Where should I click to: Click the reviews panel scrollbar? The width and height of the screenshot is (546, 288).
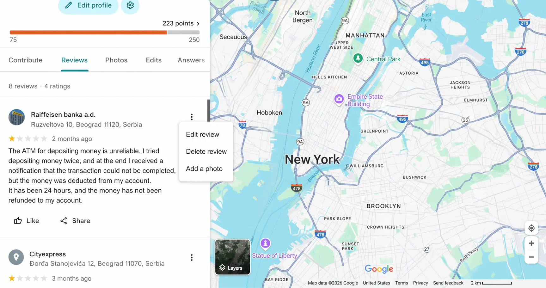coord(209,110)
